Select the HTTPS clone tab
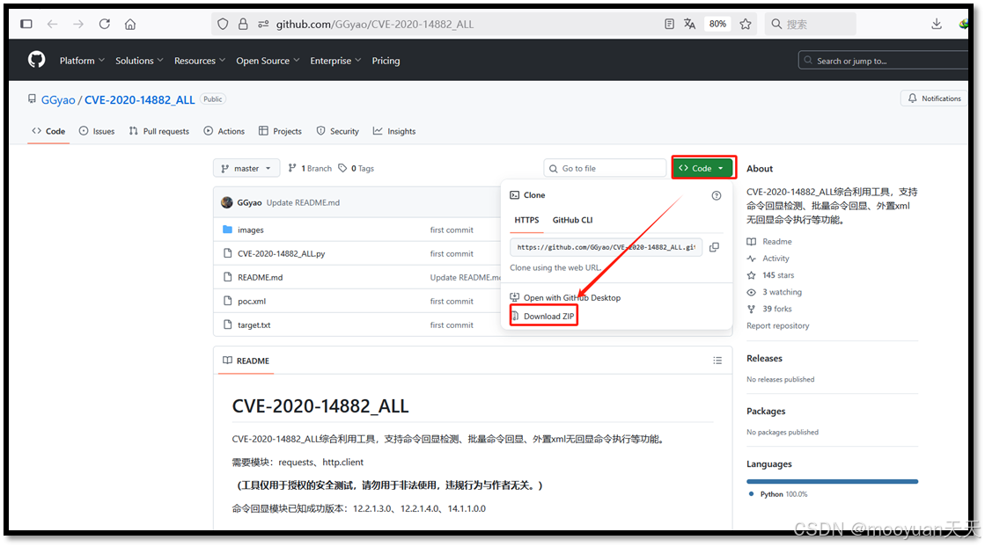 tap(526, 220)
